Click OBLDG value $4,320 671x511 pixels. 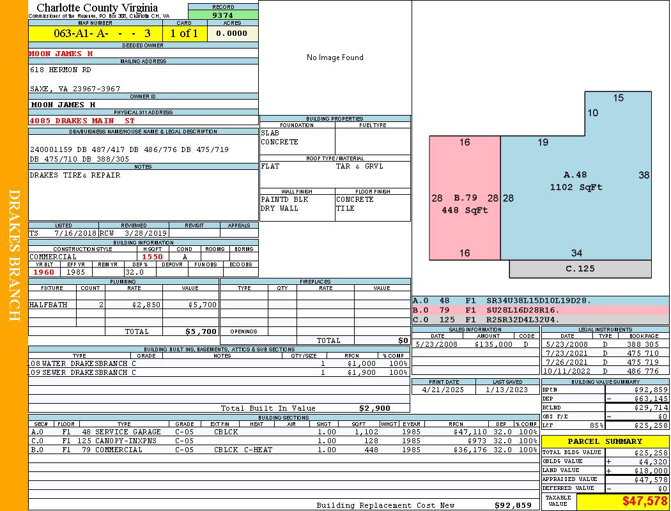(x=653, y=462)
